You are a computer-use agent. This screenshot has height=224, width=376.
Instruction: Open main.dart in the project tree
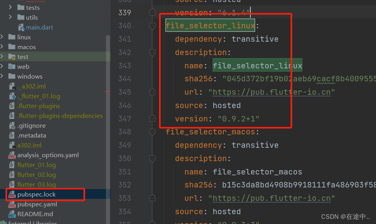point(39,27)
